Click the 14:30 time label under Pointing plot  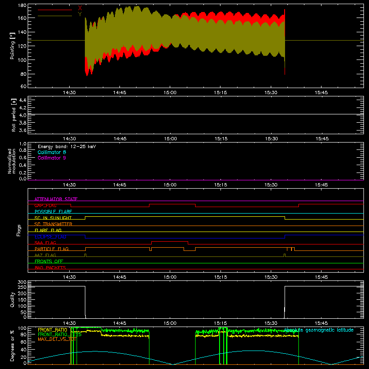(70, 93)
